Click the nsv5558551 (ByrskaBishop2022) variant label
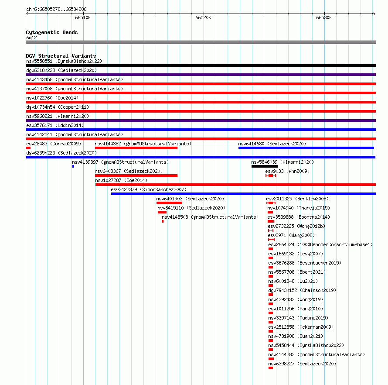 pos(64,61)
